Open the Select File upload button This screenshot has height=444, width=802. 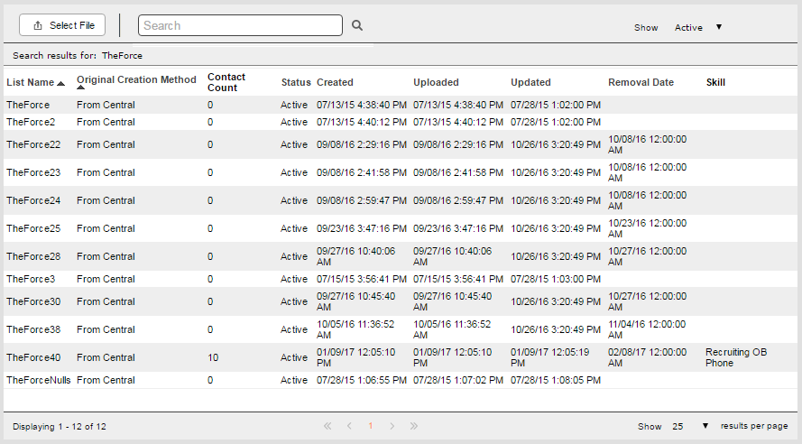click(62, 25)
